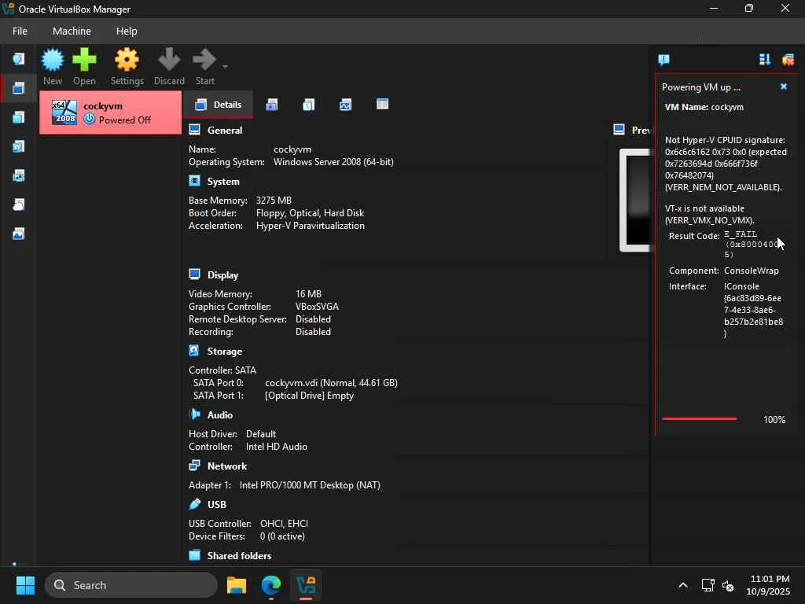Click the Floppy, Optical, Hard Disk boot order
Screen dimensions: 805x604
click(x=310, y=213)
